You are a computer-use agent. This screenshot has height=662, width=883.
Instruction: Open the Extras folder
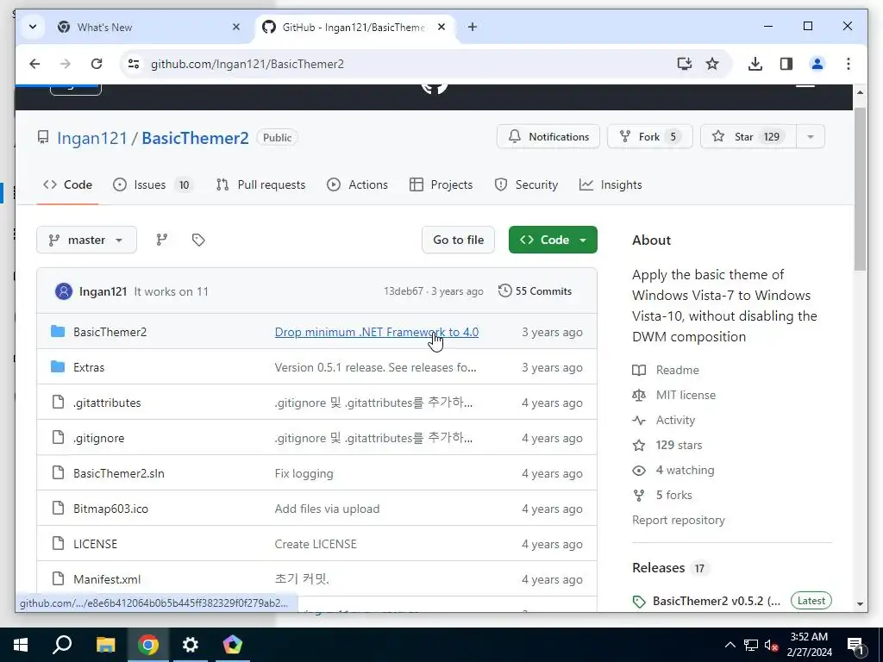(89, 367)
